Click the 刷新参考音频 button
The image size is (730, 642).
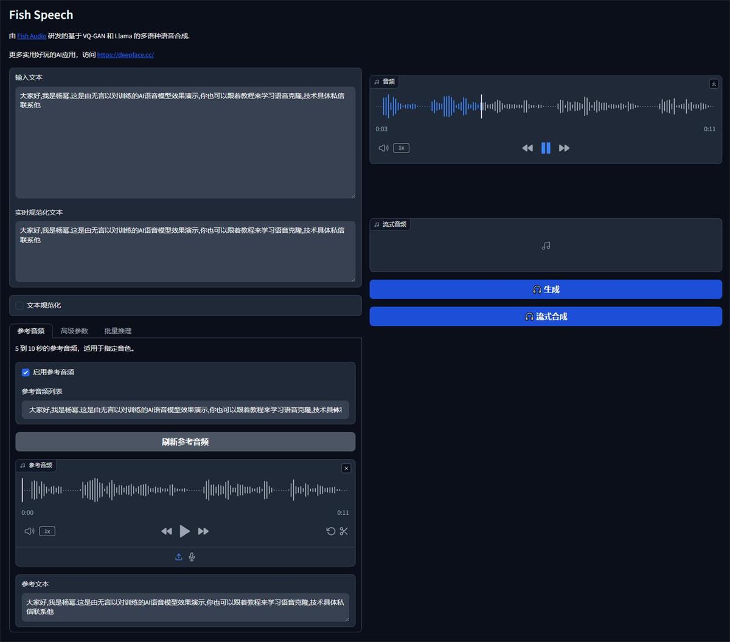pos(186,442)
